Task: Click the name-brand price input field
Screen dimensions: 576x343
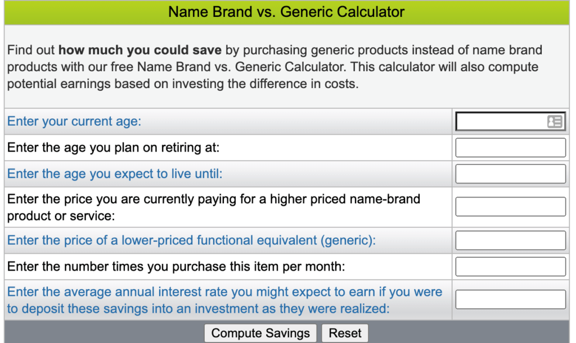Action: click(x=510, y=206)
